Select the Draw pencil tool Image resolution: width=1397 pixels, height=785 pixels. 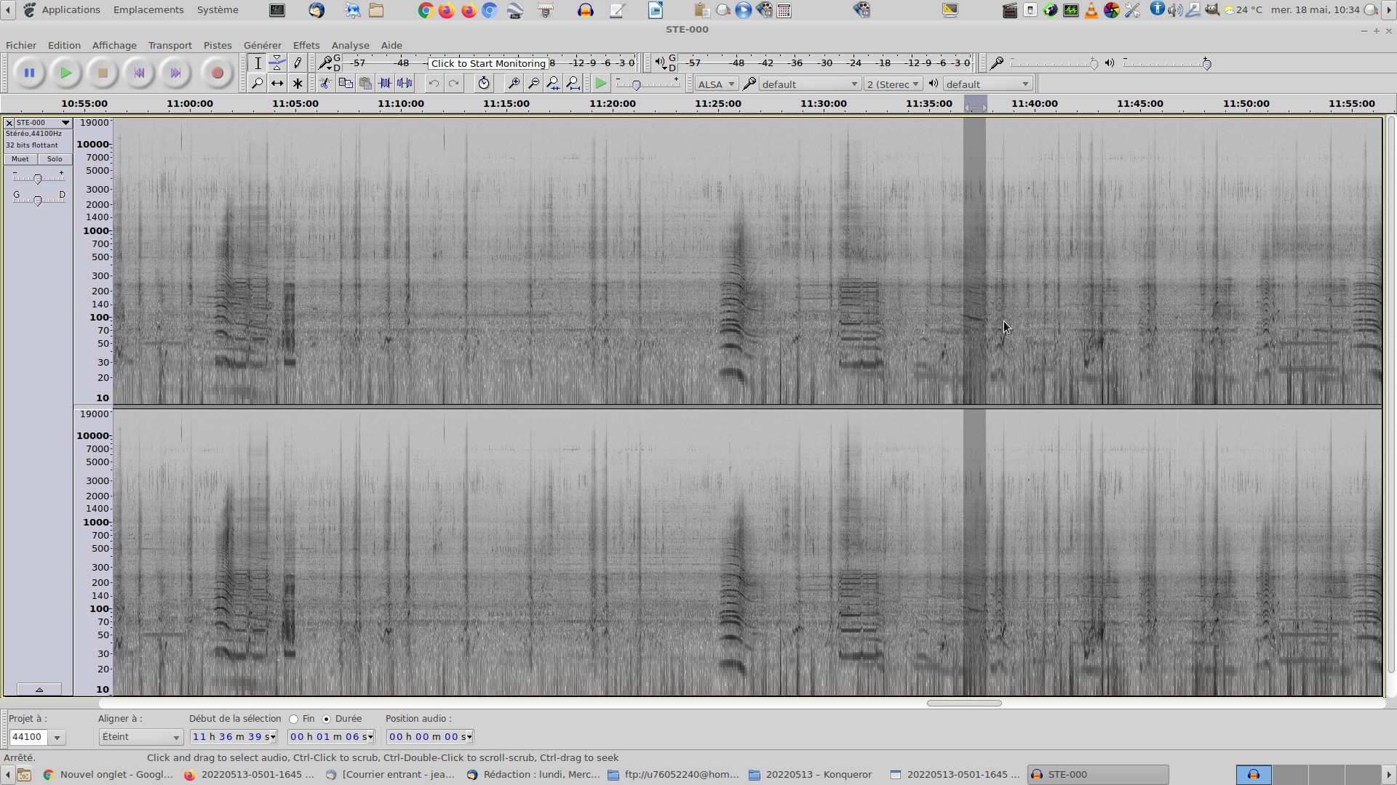pyautogui.click(x=298, y=63)
